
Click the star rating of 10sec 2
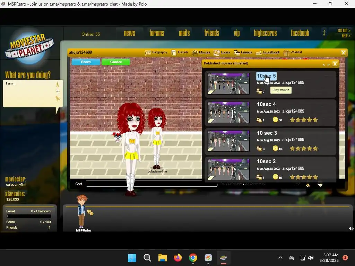304,177
